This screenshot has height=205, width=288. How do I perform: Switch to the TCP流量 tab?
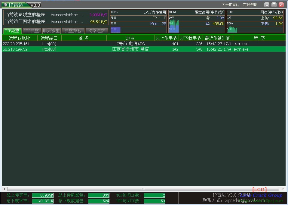[12, 31]
